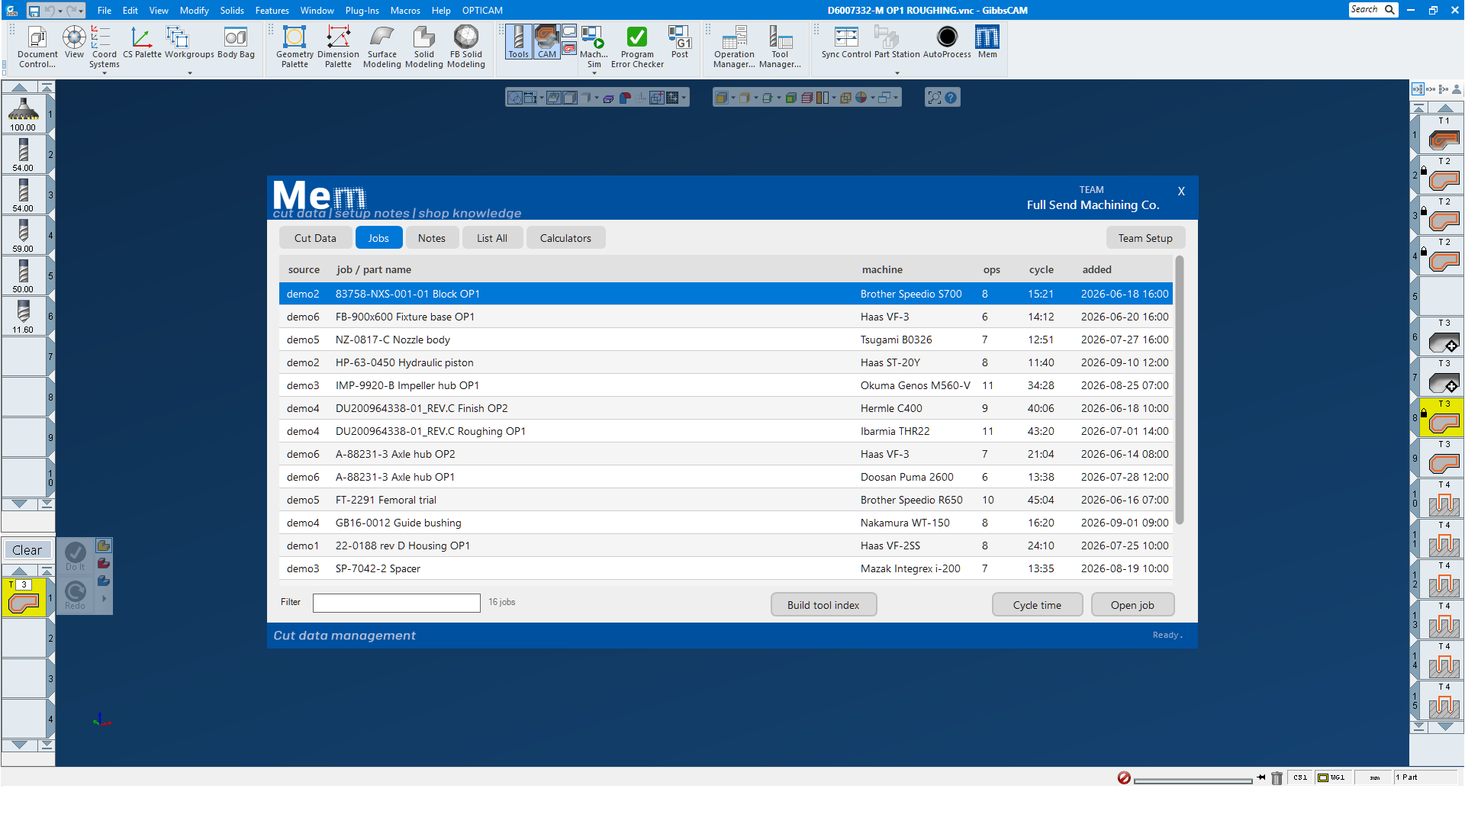Open Solid Modeling palette

(423, 47)
